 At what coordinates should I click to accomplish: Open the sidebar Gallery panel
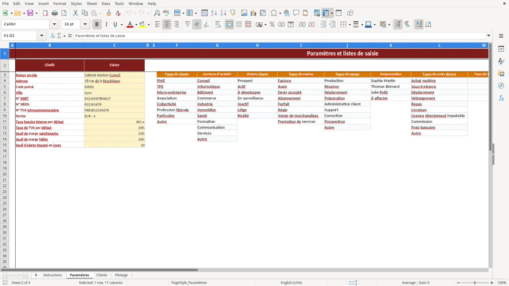point(501,74)
